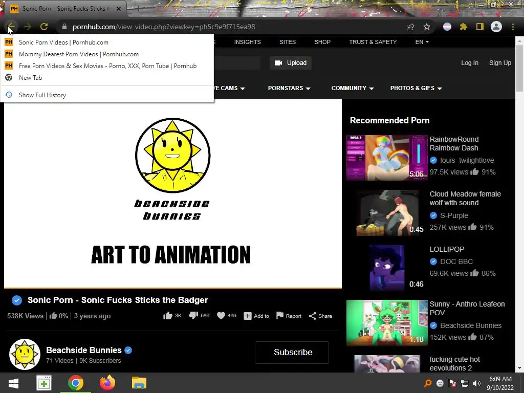Select the New Tab history entry

point(107,78)
